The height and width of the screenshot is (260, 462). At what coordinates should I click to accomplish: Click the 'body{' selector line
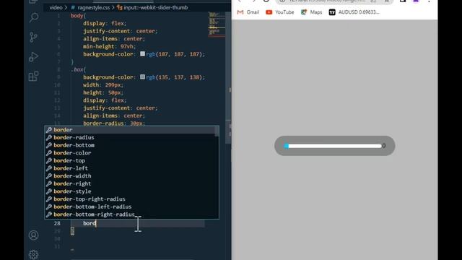tap(79, 16)
